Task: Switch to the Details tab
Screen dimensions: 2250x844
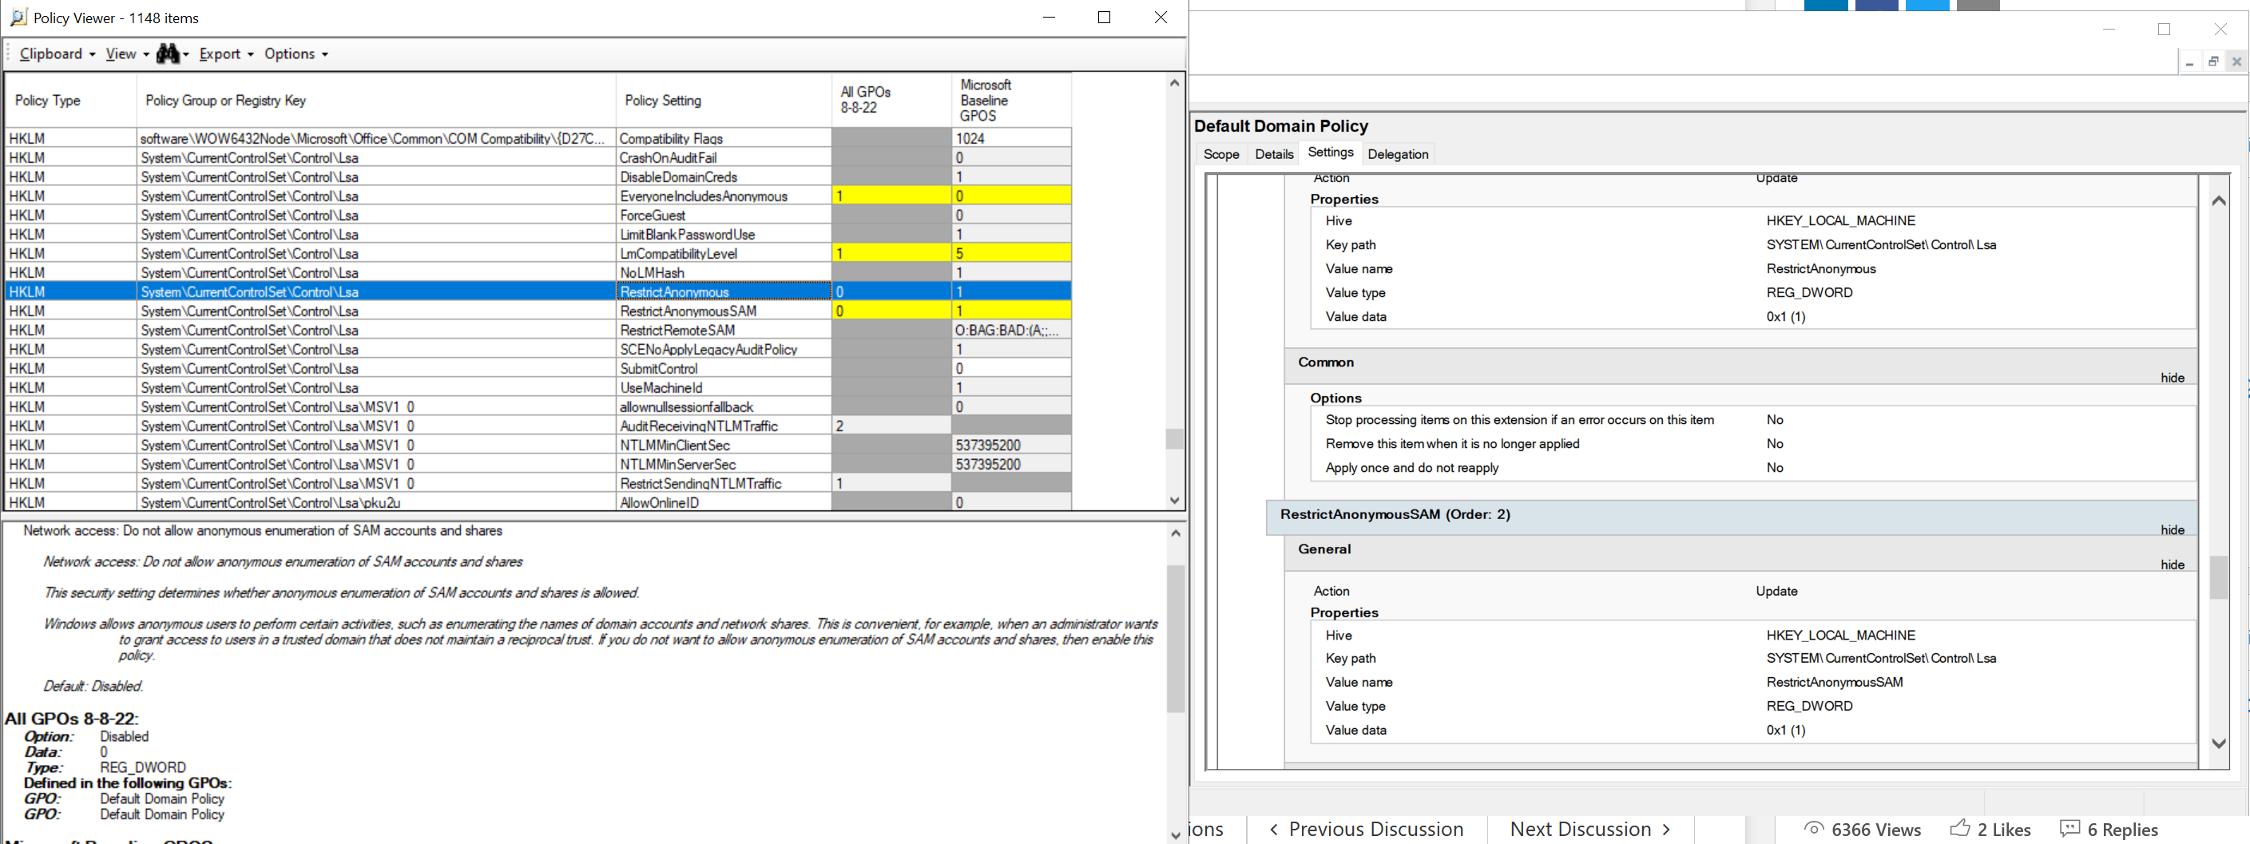Action: (1273, 154)
